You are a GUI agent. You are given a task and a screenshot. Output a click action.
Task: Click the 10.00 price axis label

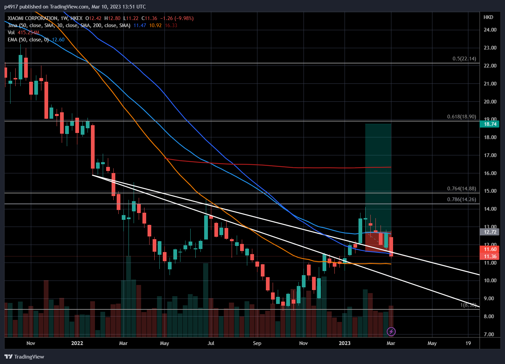[x=490, y=281]
